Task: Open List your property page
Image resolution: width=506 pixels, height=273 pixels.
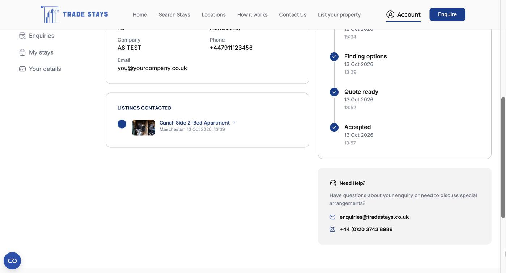Action: coord(339,14)
